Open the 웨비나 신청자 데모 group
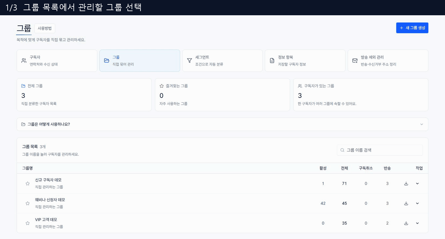 pos(50,200)
